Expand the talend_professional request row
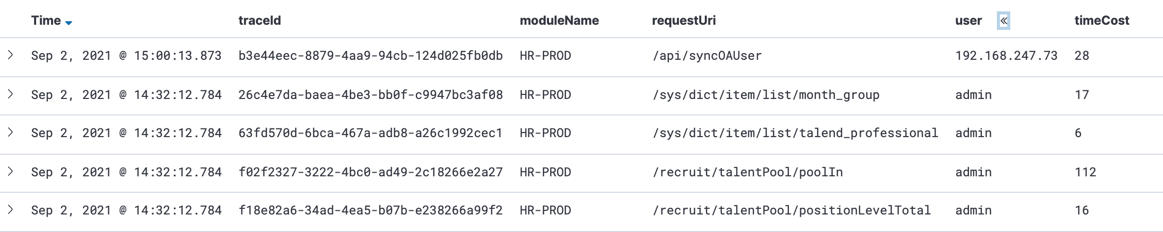The height and width of the screenshot is (232, 1163). coord(10,132)
